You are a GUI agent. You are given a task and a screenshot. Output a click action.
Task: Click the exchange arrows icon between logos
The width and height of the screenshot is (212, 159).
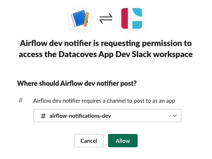(106, 18)
